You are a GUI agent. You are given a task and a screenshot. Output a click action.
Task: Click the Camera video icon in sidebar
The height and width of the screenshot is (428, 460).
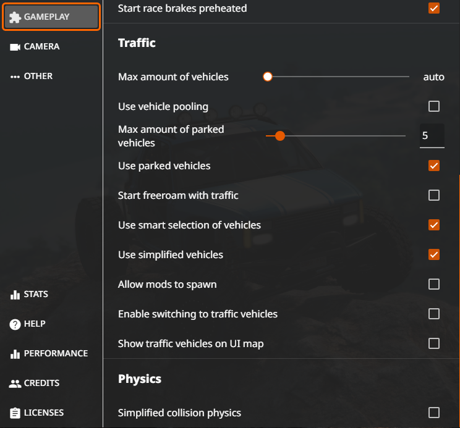pos(15,47)
